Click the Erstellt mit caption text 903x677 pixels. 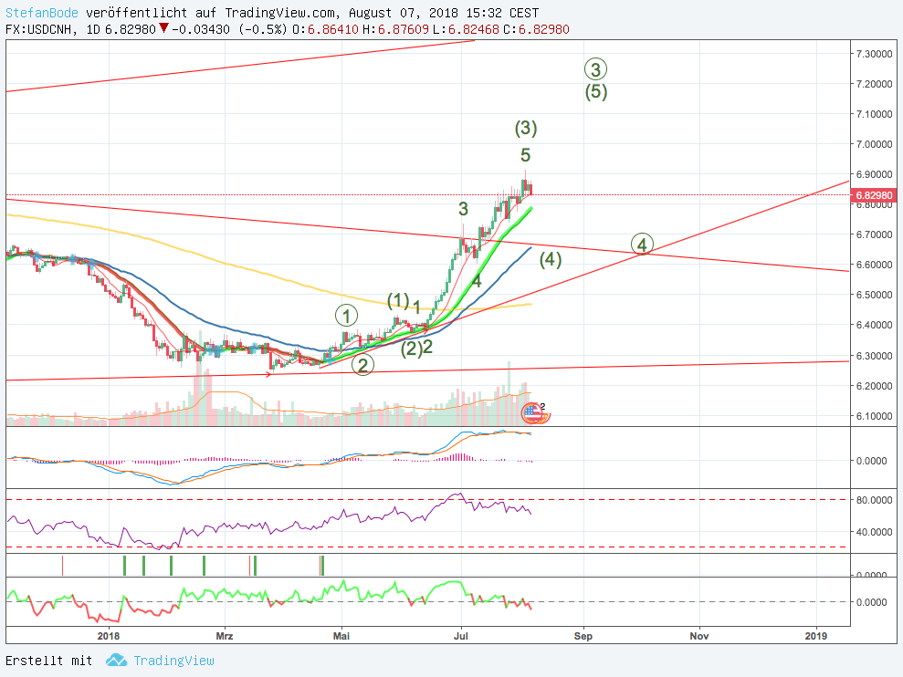pos(49,661)
